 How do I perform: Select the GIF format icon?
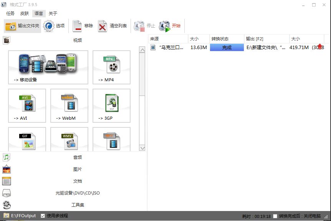(x=27, y=140)
